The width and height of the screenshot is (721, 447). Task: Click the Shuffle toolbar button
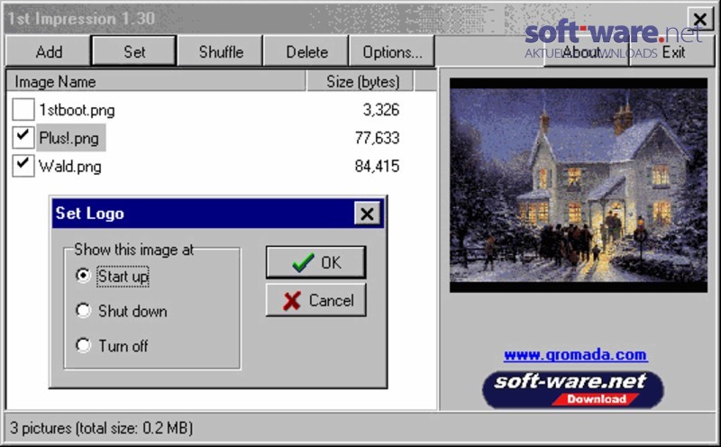220,51
